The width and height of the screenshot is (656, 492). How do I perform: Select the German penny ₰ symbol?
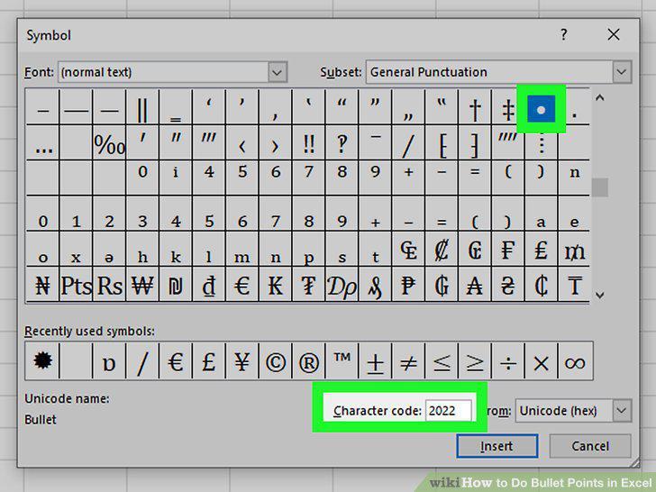point(375,285)
